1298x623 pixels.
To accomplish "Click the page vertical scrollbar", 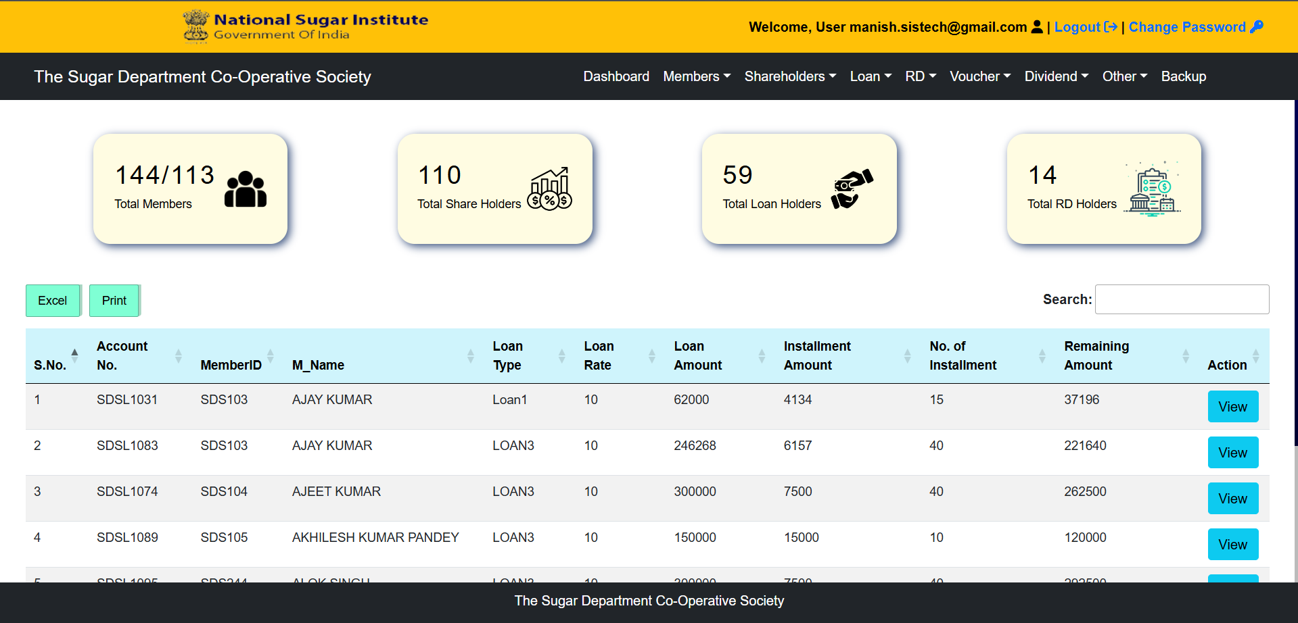I will [1295, 274].
